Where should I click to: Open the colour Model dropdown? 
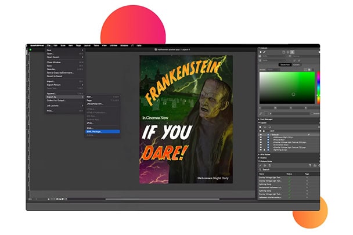(273, 70)
